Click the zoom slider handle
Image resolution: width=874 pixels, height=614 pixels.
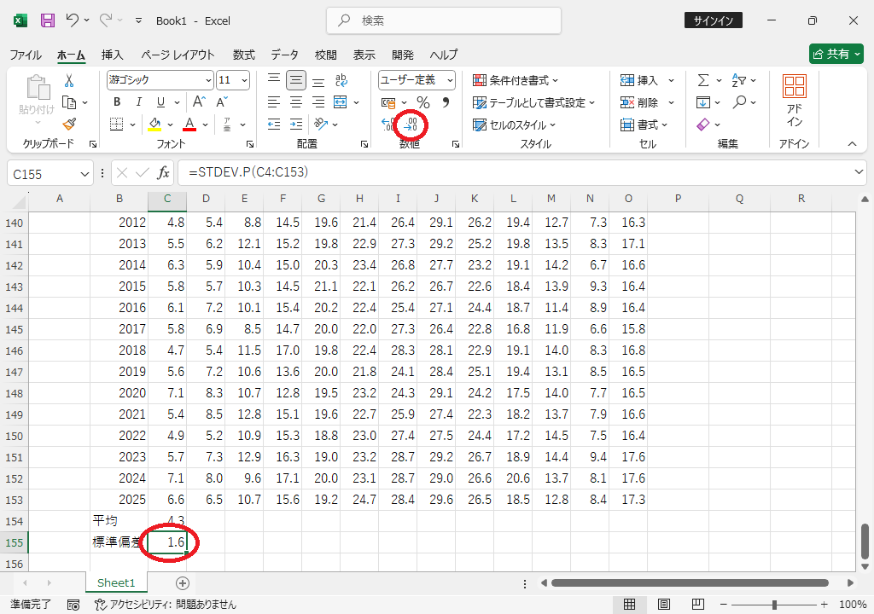774,605
